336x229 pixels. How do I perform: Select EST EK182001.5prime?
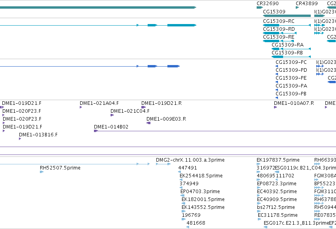pos(203,200)
